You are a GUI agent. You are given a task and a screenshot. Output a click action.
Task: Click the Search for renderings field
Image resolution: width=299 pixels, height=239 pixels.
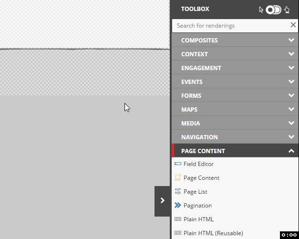(231, 26)
